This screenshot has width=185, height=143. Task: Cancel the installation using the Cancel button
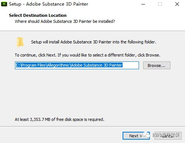(x=168, y=136)
